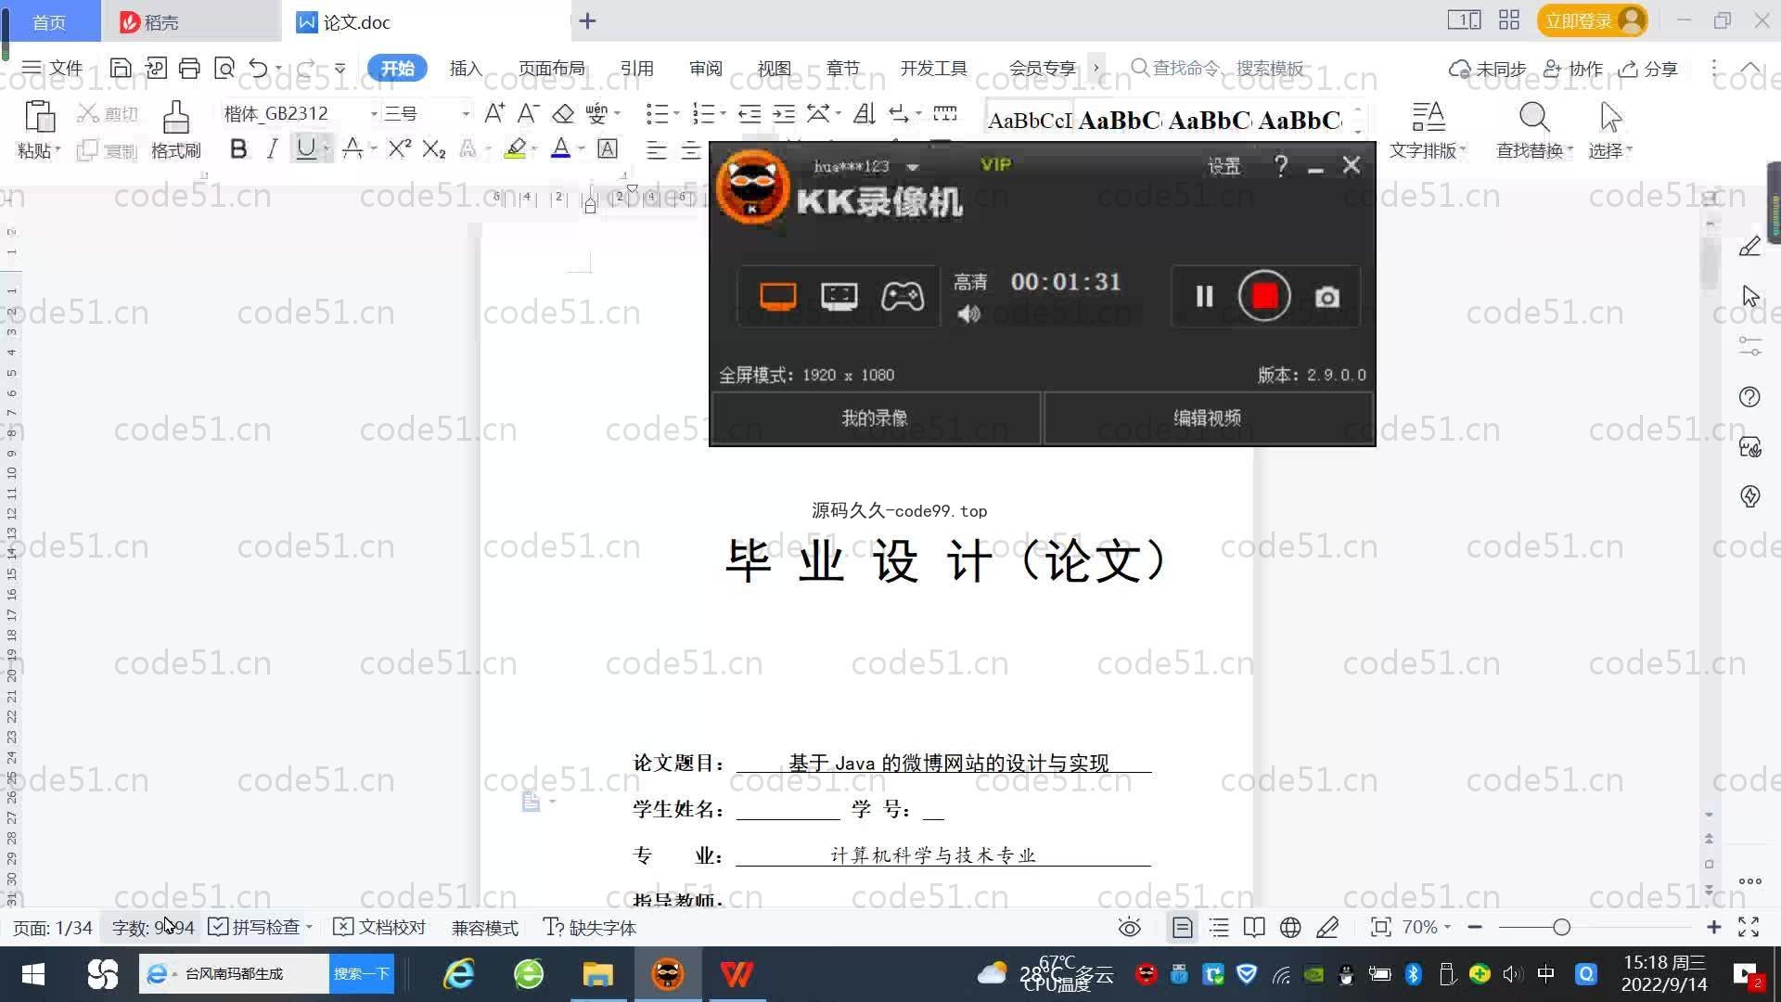1781x1002 pixels.
Task: Open the 稻壳 tab
Action: pyautogui.click(x=190, y=21)
